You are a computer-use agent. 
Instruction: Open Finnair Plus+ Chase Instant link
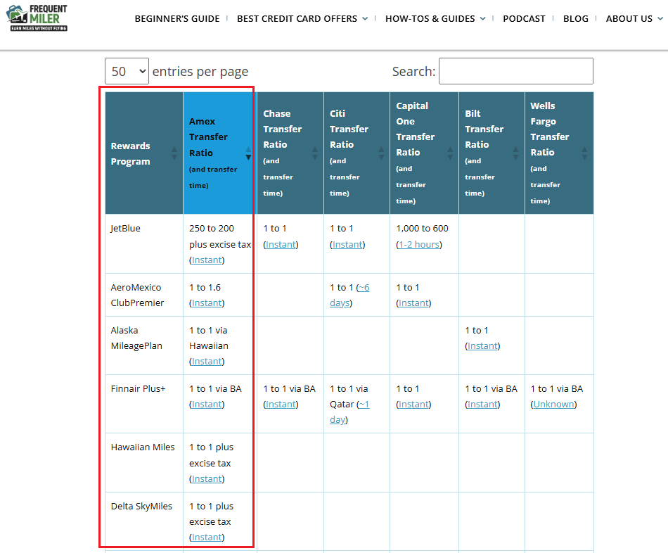point(281,405)
